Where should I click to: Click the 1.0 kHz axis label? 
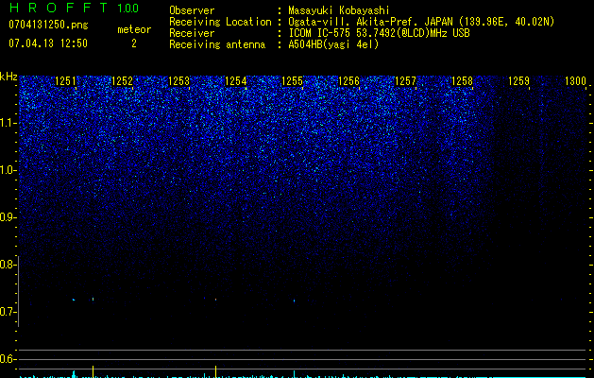tap(8, 170)
